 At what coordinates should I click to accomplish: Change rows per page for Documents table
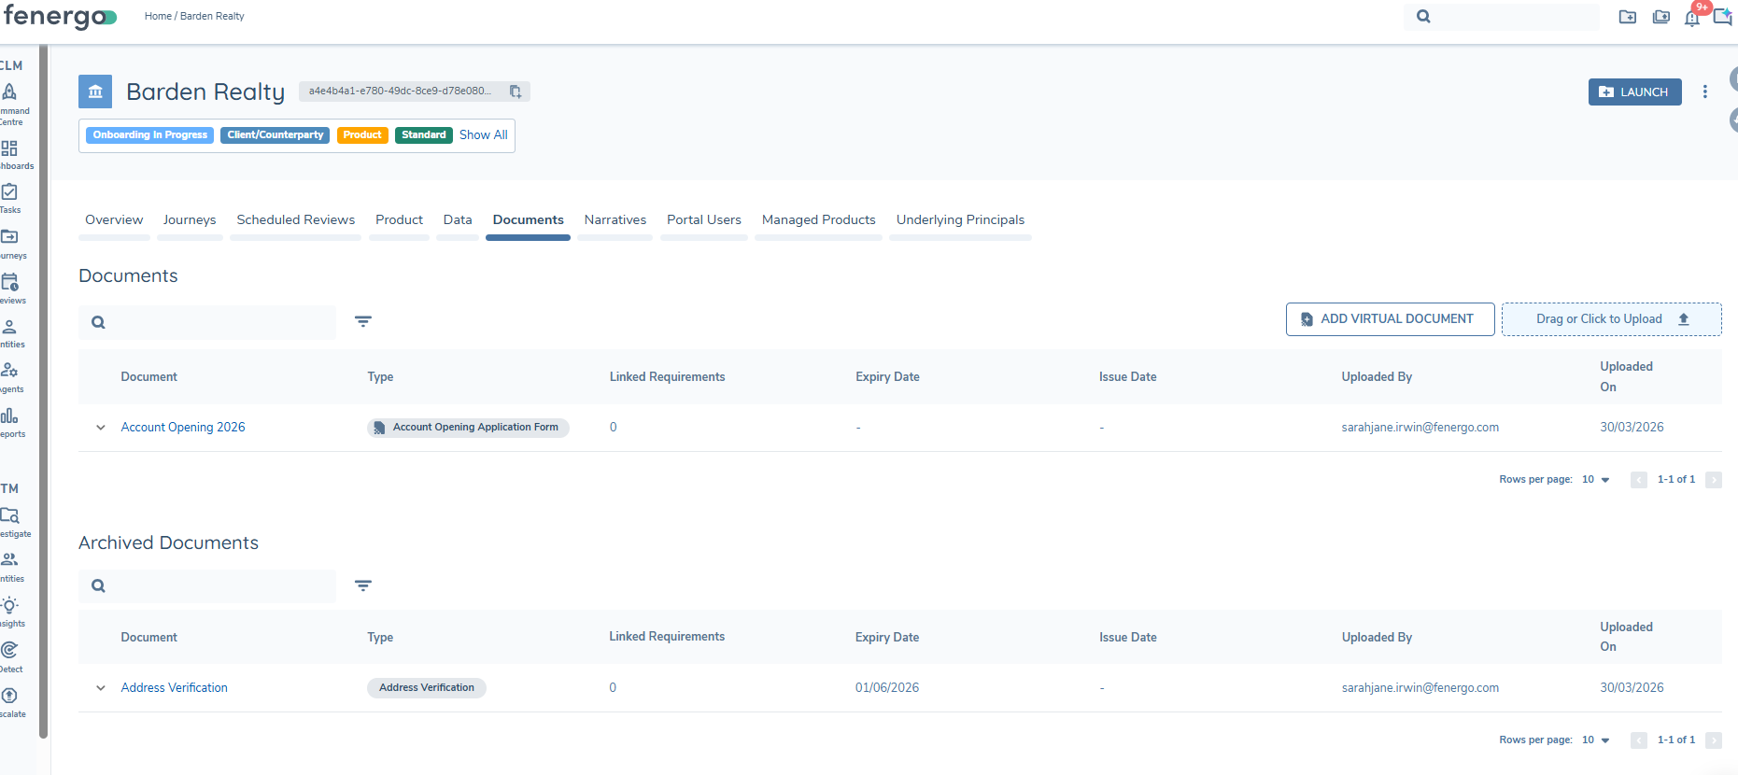point(1595,480)
